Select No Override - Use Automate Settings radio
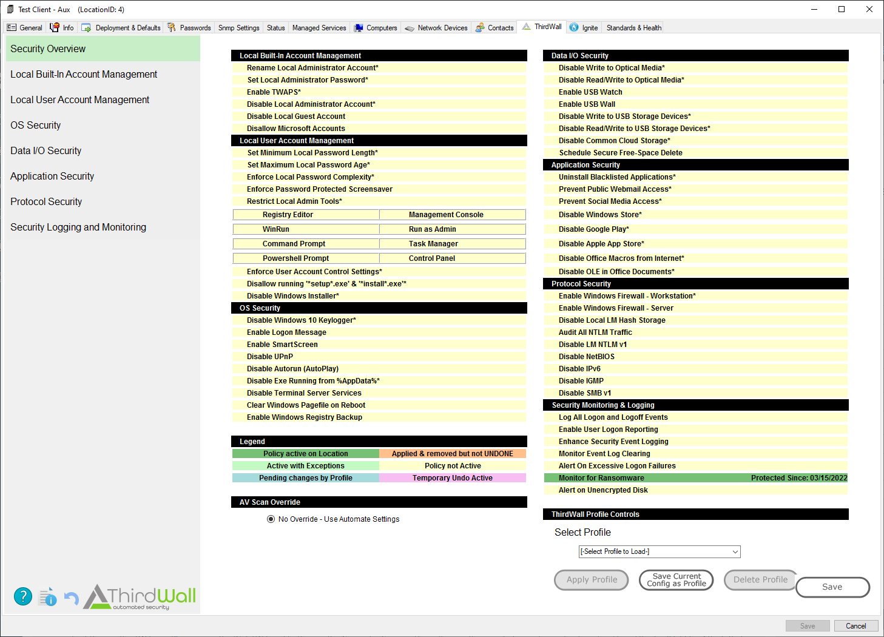The height and width of the screenshot is (637, 884). [271, 519]
